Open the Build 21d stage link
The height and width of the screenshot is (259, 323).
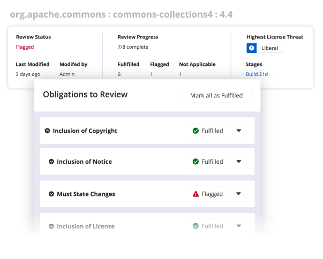point(257,74)
